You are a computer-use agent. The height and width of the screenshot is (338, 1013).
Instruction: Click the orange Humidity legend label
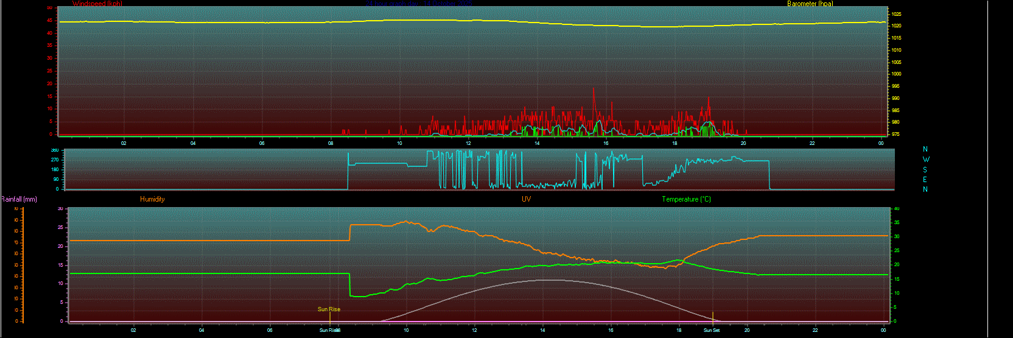point(152,199)
